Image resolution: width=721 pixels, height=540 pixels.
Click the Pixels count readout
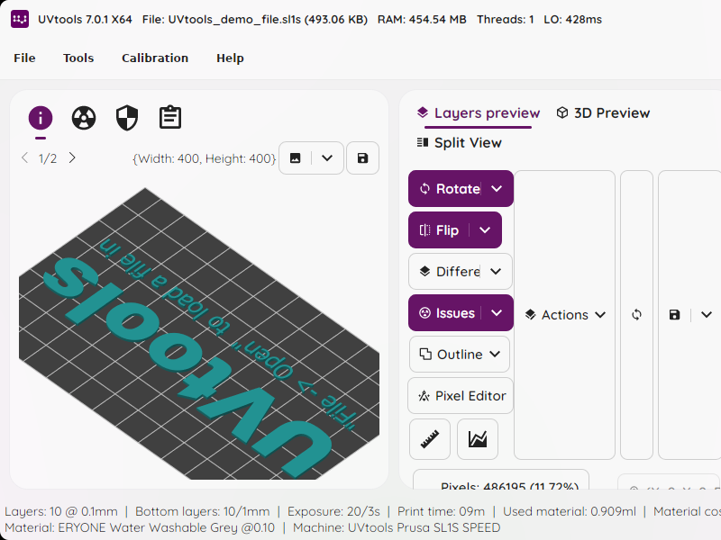(x=509, y=486)
